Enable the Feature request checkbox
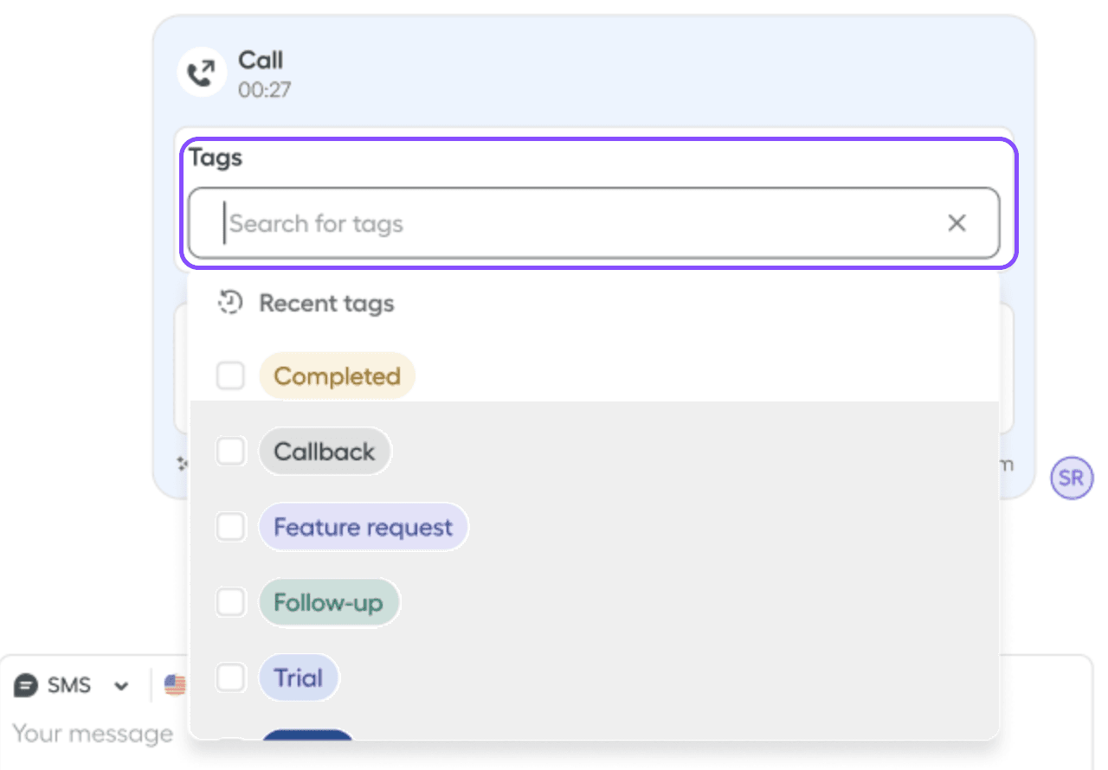Screen dimensions: 1108x770 pos(230,526)
